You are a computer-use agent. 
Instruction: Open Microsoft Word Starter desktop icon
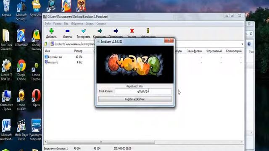(7, 130)
